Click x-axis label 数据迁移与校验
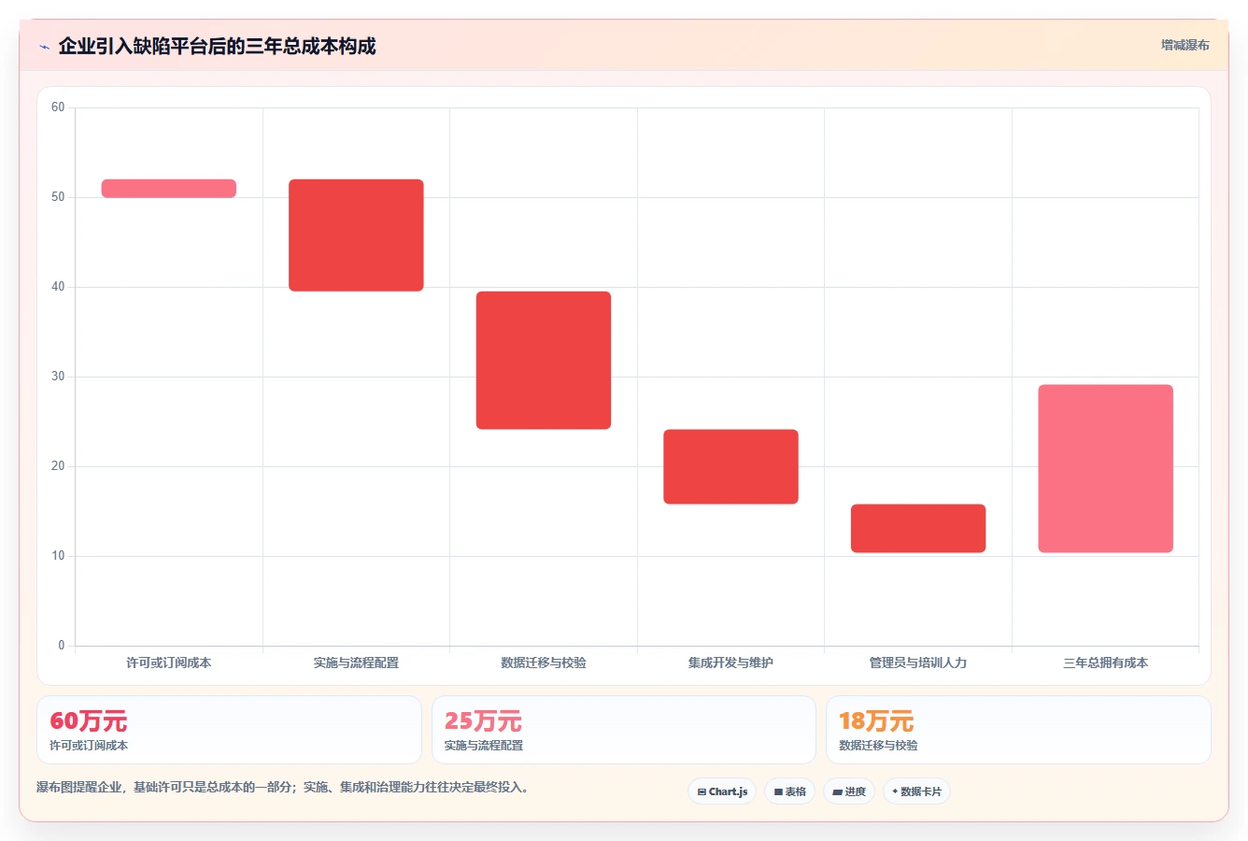1248x841 pixels. 544,663
